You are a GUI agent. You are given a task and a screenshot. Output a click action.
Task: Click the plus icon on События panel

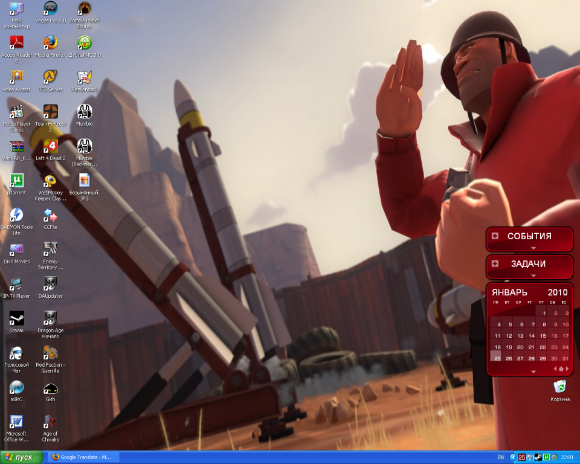[495, 236]
